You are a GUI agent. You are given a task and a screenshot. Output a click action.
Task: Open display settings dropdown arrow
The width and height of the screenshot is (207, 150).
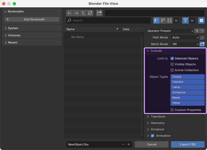point(176,20)
